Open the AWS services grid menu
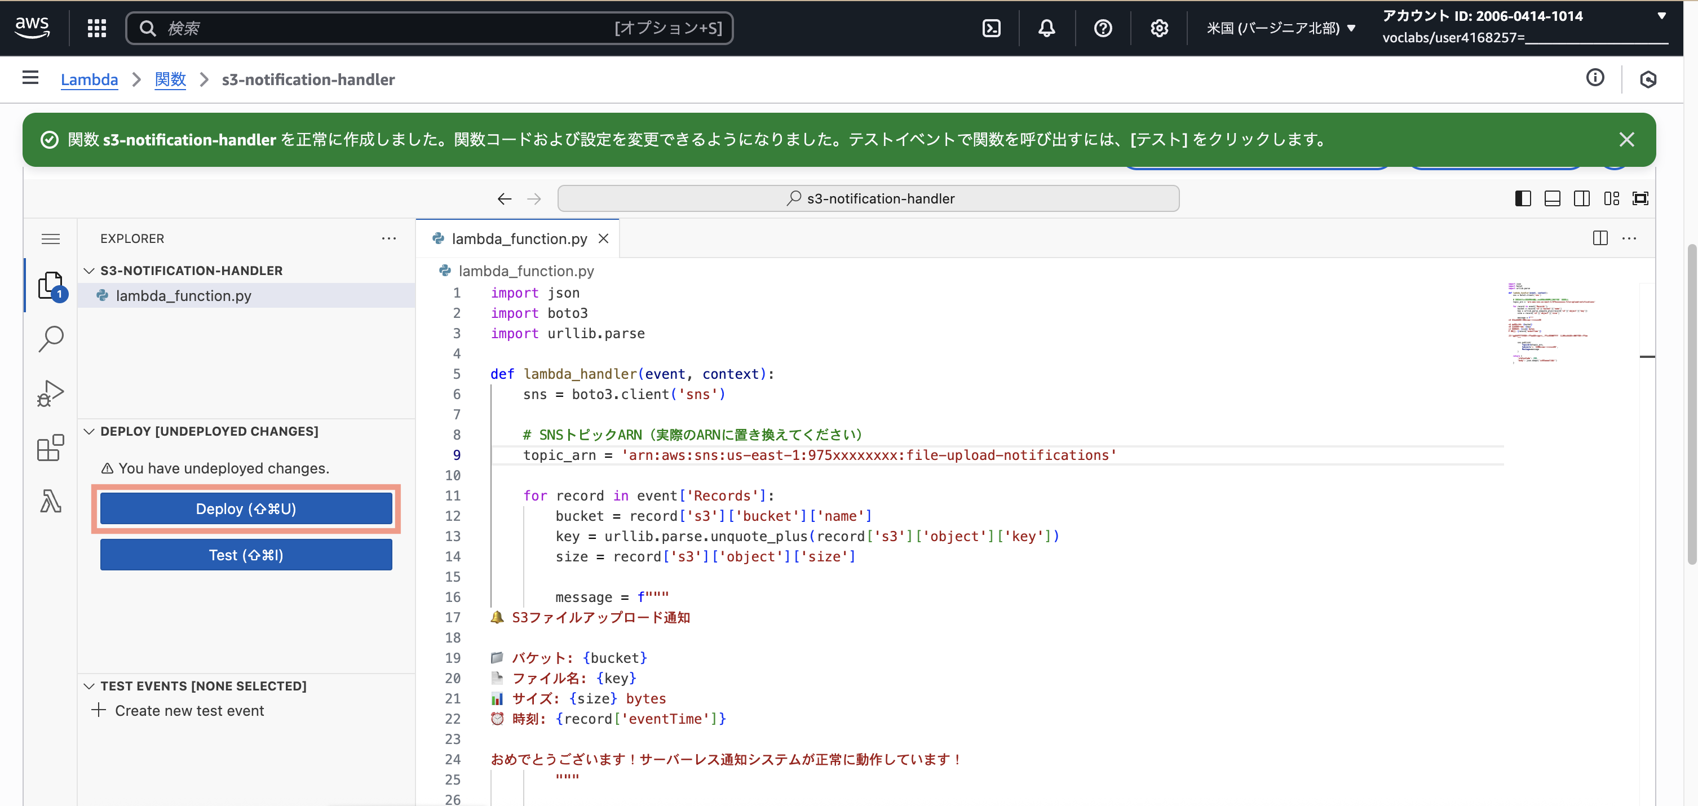Image resolution: width=1698 pixels, height=806 pixels. [x=97, y=28]
